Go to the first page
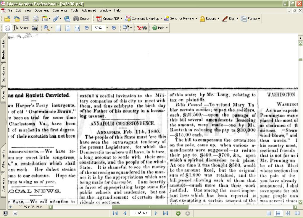 point(115,213)
